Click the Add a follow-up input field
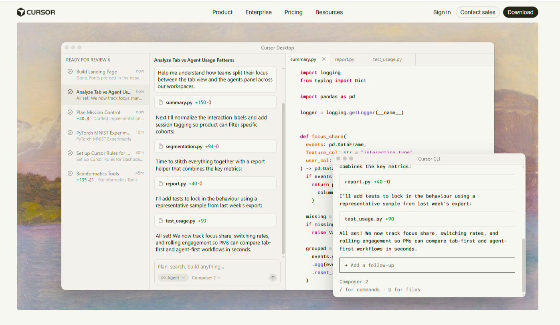Image resolution: width=560 pixels, height=325 pixels. coord(427,265)
